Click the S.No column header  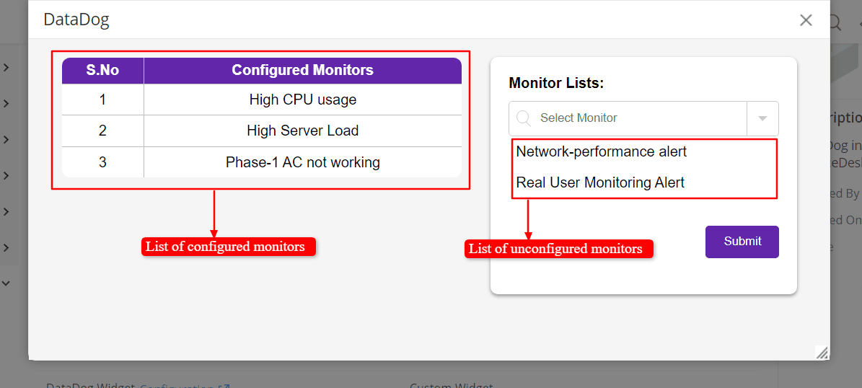[102, 71]
